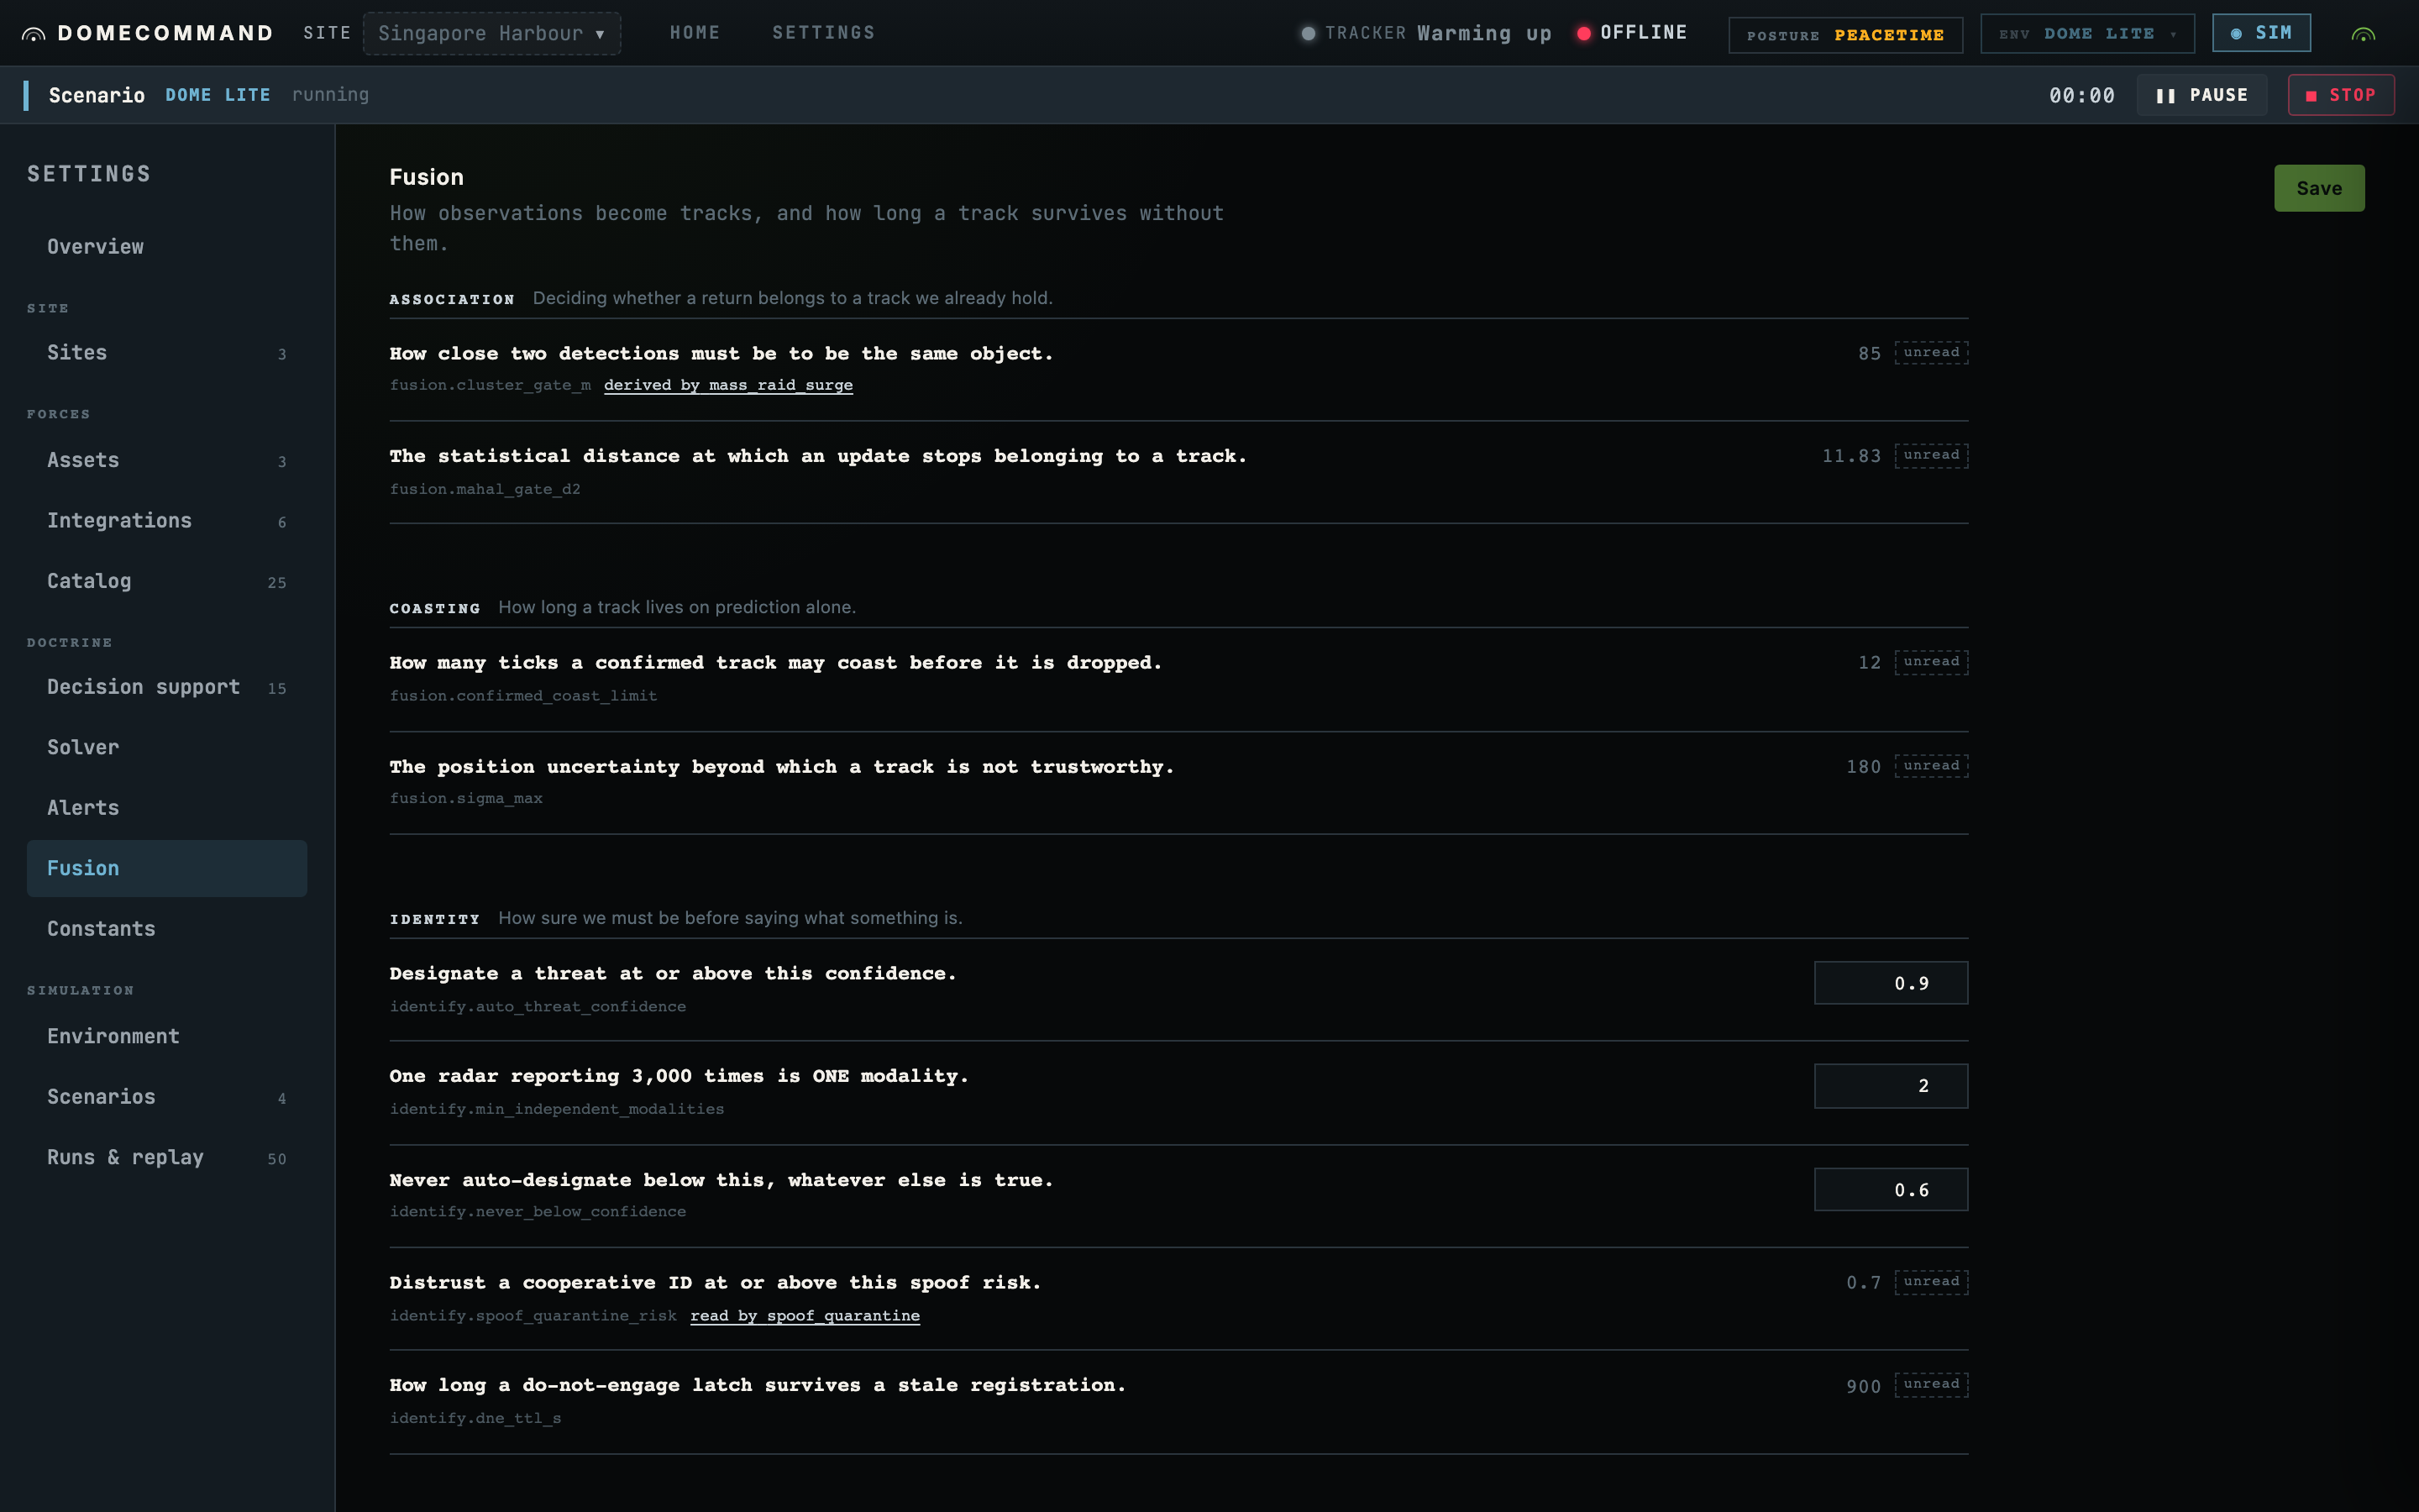
Task: Open Decision support settings
Action: [x=167, y=687]
